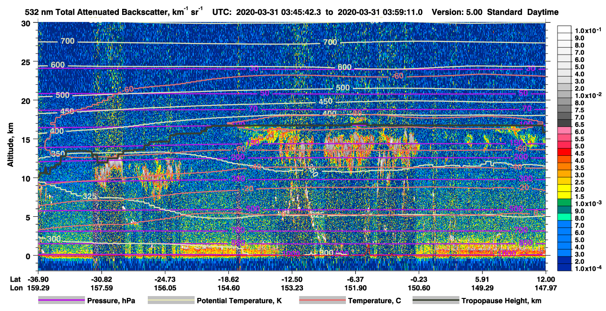Click the 'Temperature, C' legend label
The image size is (606, 311).
click(x=374, y=301)
